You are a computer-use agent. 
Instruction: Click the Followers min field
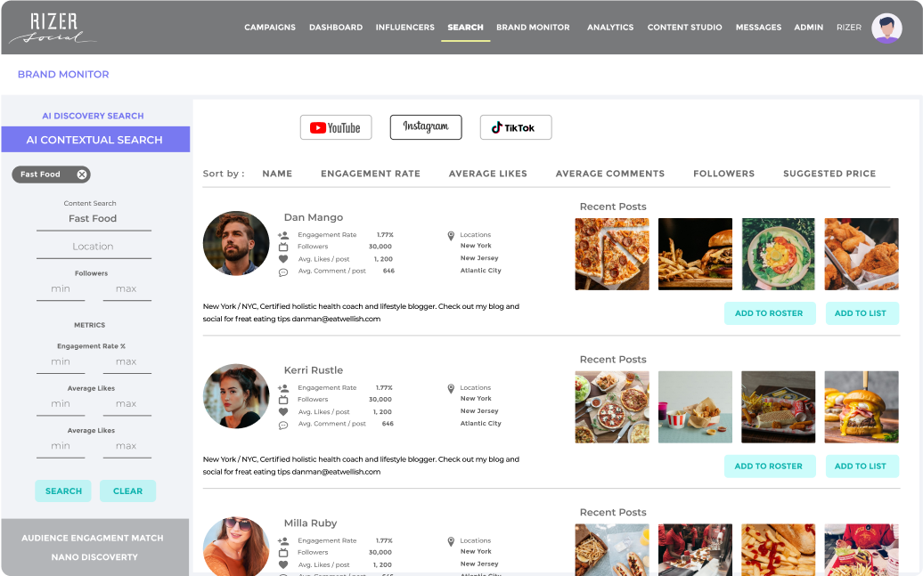(61, 289)
